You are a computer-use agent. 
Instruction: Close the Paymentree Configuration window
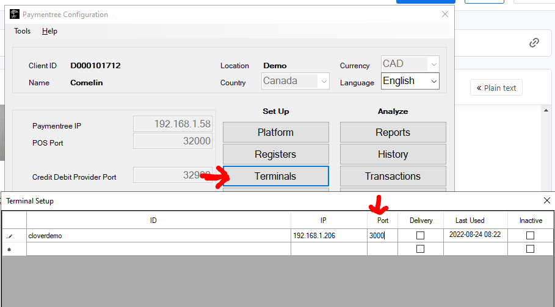point(445,14)
